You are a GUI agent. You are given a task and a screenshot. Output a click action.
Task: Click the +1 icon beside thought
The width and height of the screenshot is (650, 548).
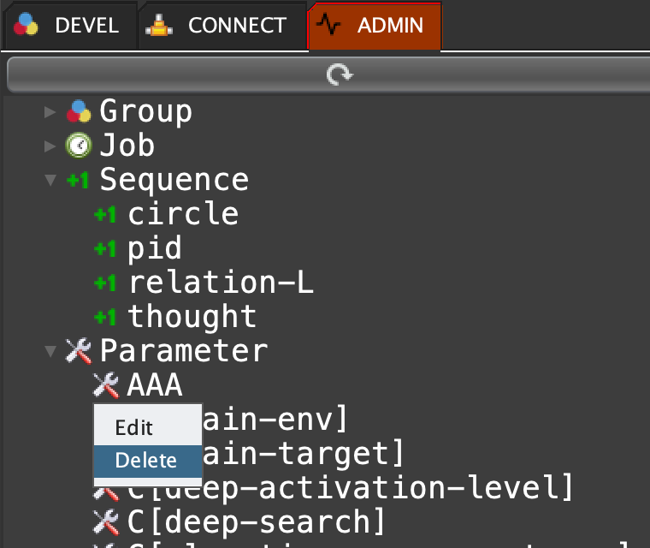click(x=105, y=317)
